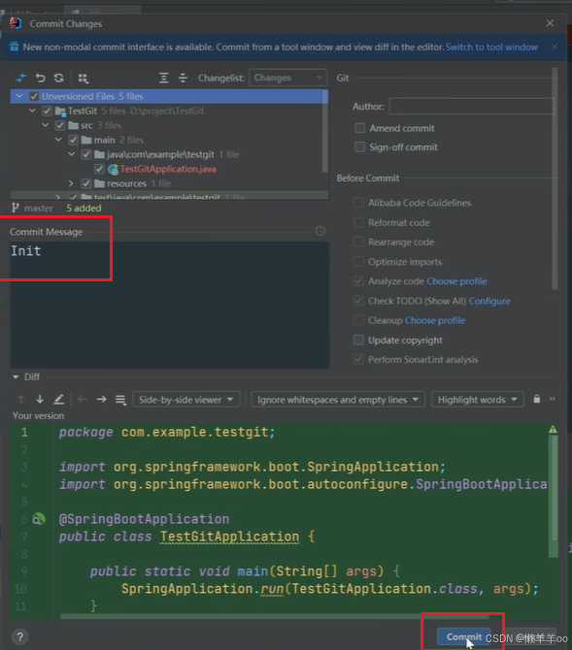Image resolution: width=572 pixels, height=650 pixels.
Task: Open the help question mark button
Action: 20,636
